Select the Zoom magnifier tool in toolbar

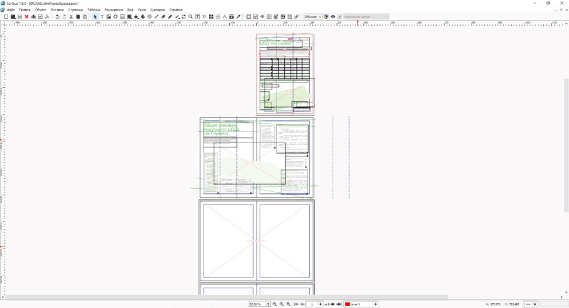tap(191, 17)
